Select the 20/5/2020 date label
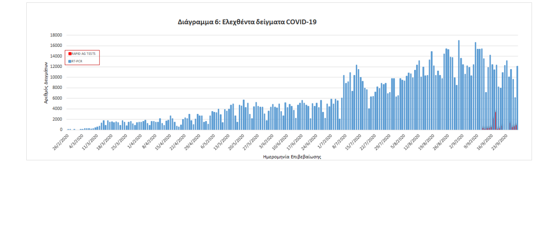The height and width of the screenshot is (231, 549). pyautogui.click(x=236, y=142)
